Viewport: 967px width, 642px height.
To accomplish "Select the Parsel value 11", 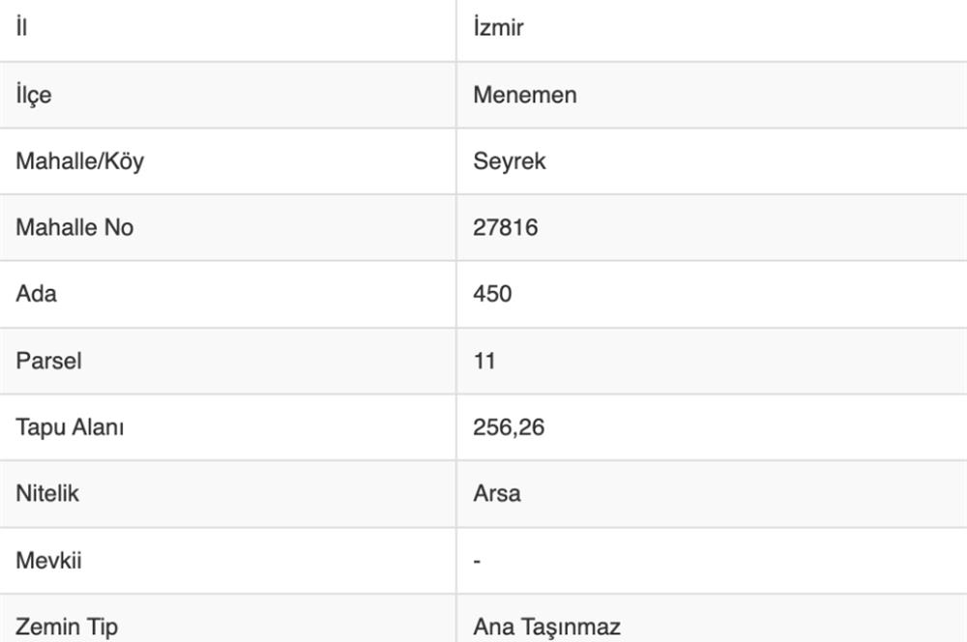I will point(484,361).
